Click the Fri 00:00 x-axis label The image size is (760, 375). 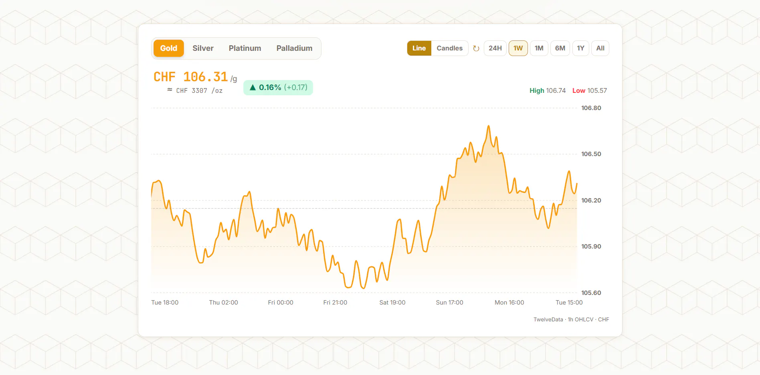coord(281,303)
